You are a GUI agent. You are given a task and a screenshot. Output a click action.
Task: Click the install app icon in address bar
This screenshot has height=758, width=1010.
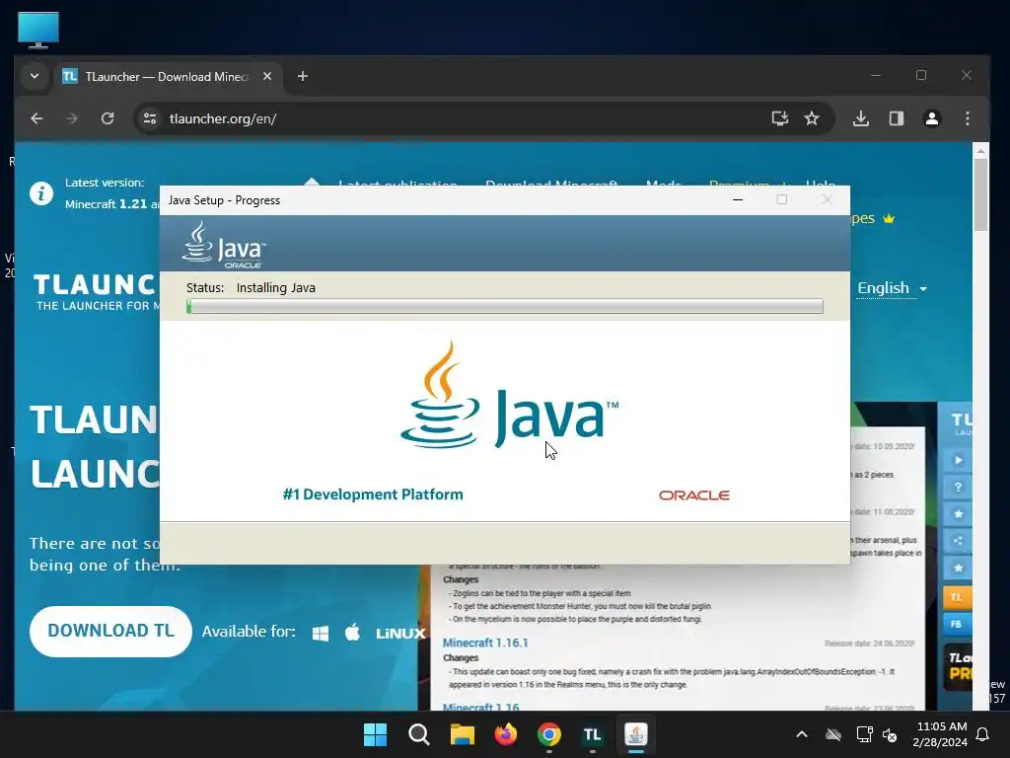coord(779,118)
